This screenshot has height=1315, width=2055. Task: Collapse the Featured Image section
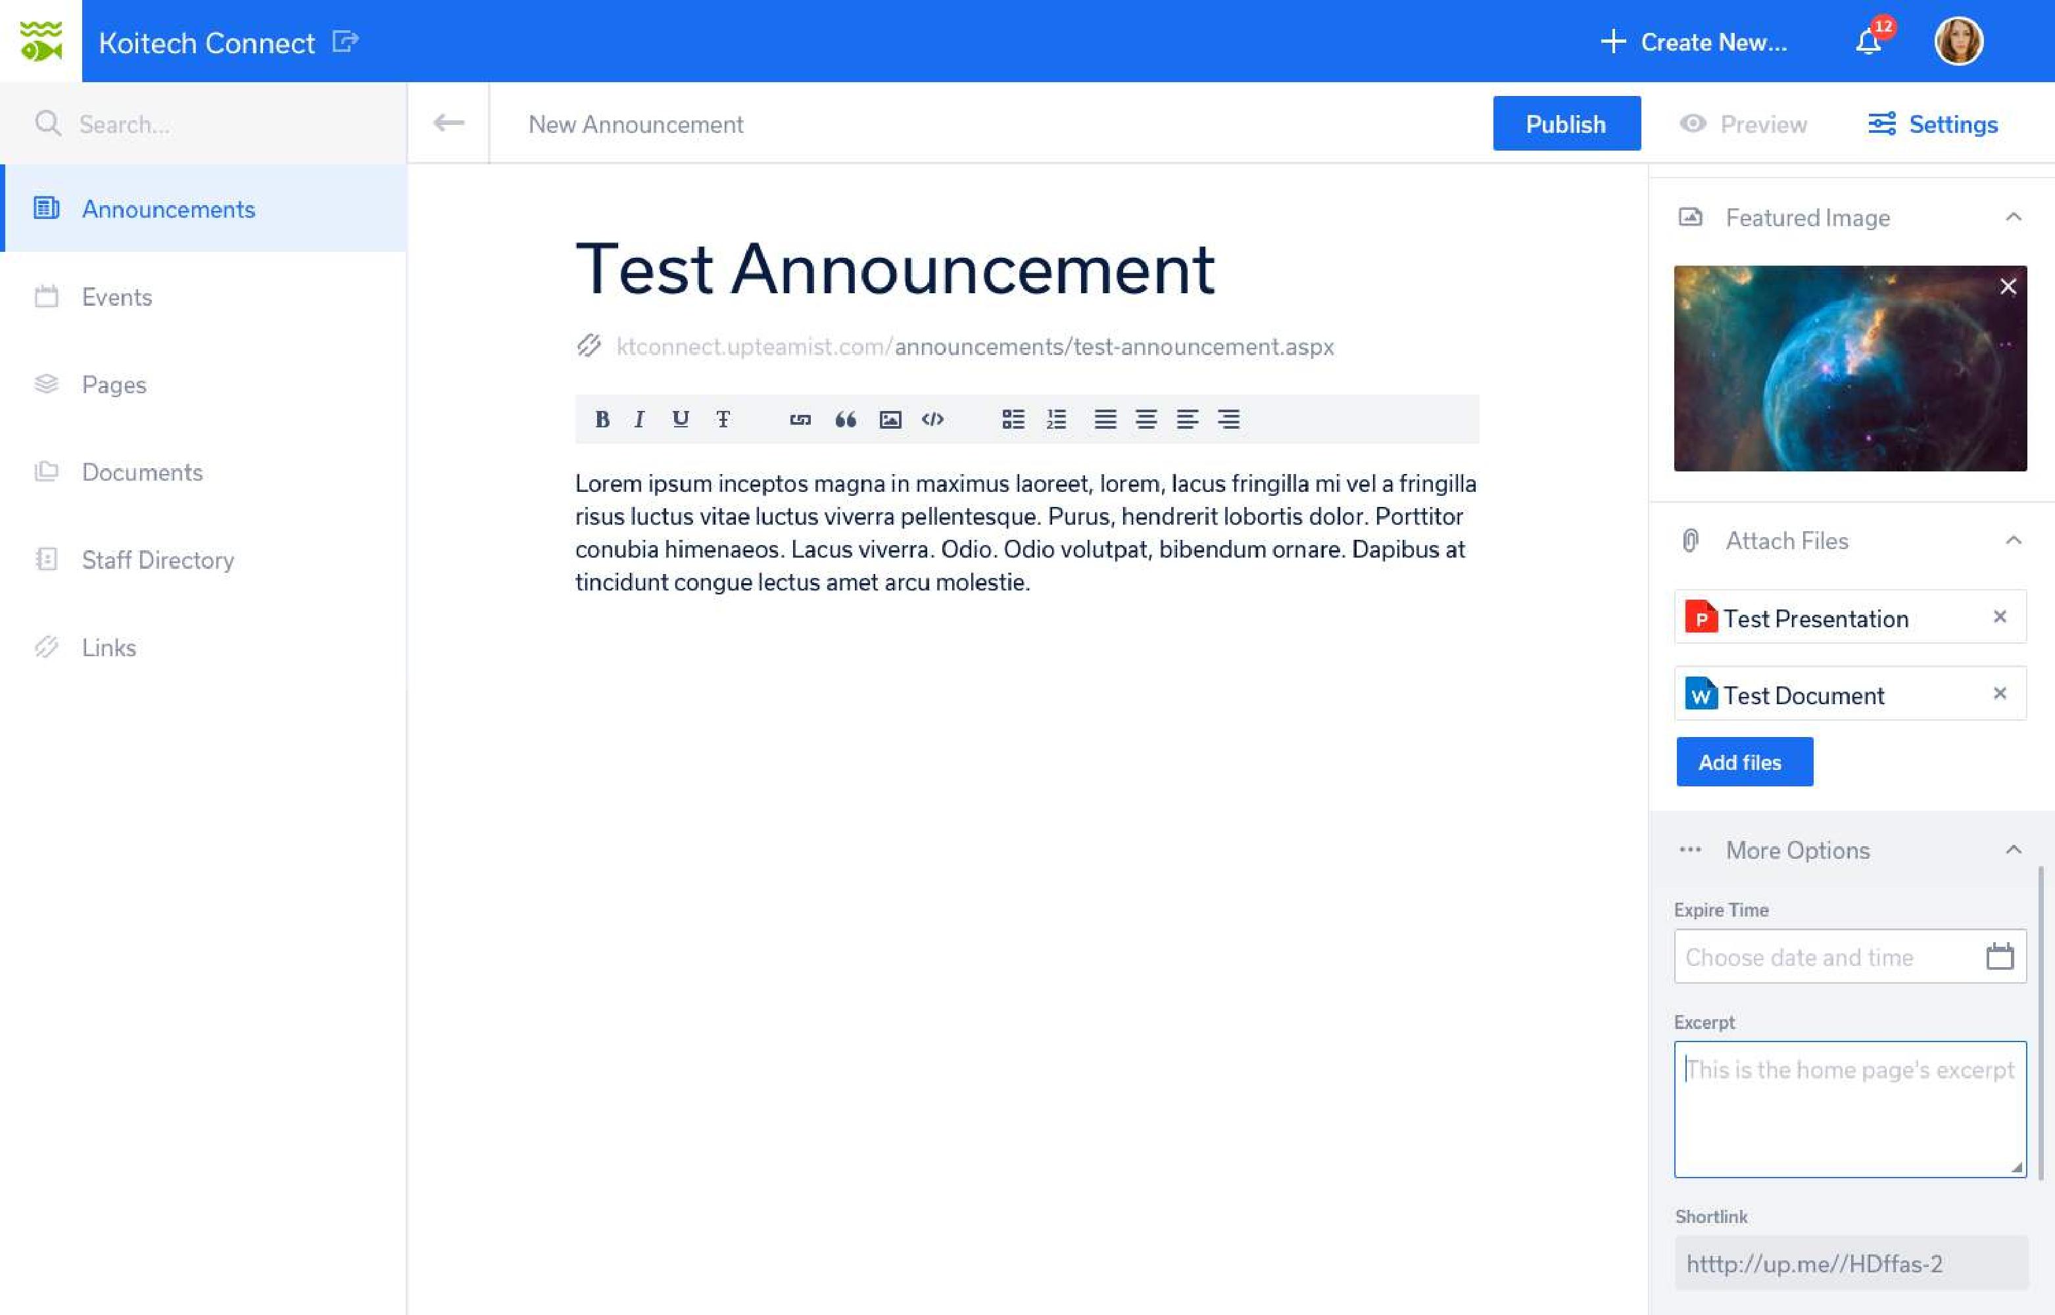(x=2013, y=218)
